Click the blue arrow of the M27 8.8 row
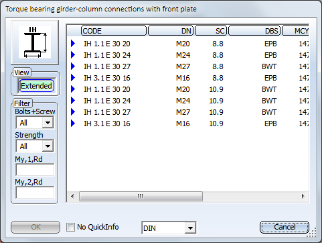 73,66
